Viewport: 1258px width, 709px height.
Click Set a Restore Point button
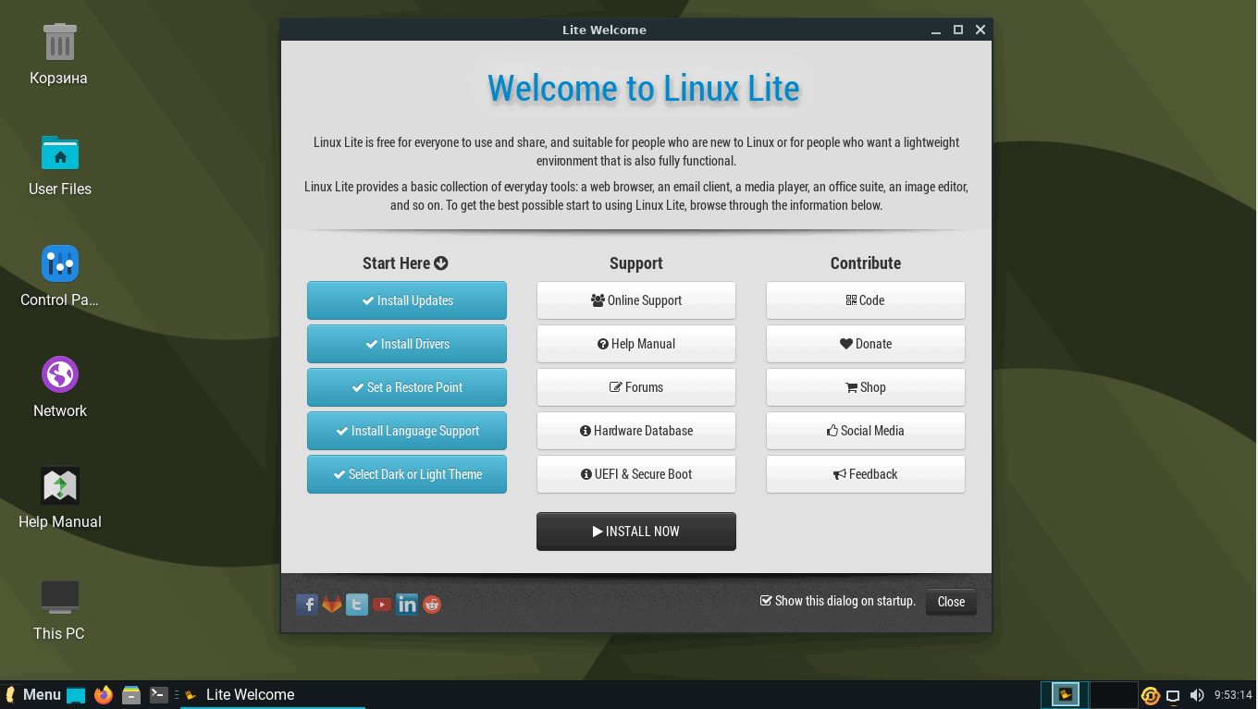407,387
